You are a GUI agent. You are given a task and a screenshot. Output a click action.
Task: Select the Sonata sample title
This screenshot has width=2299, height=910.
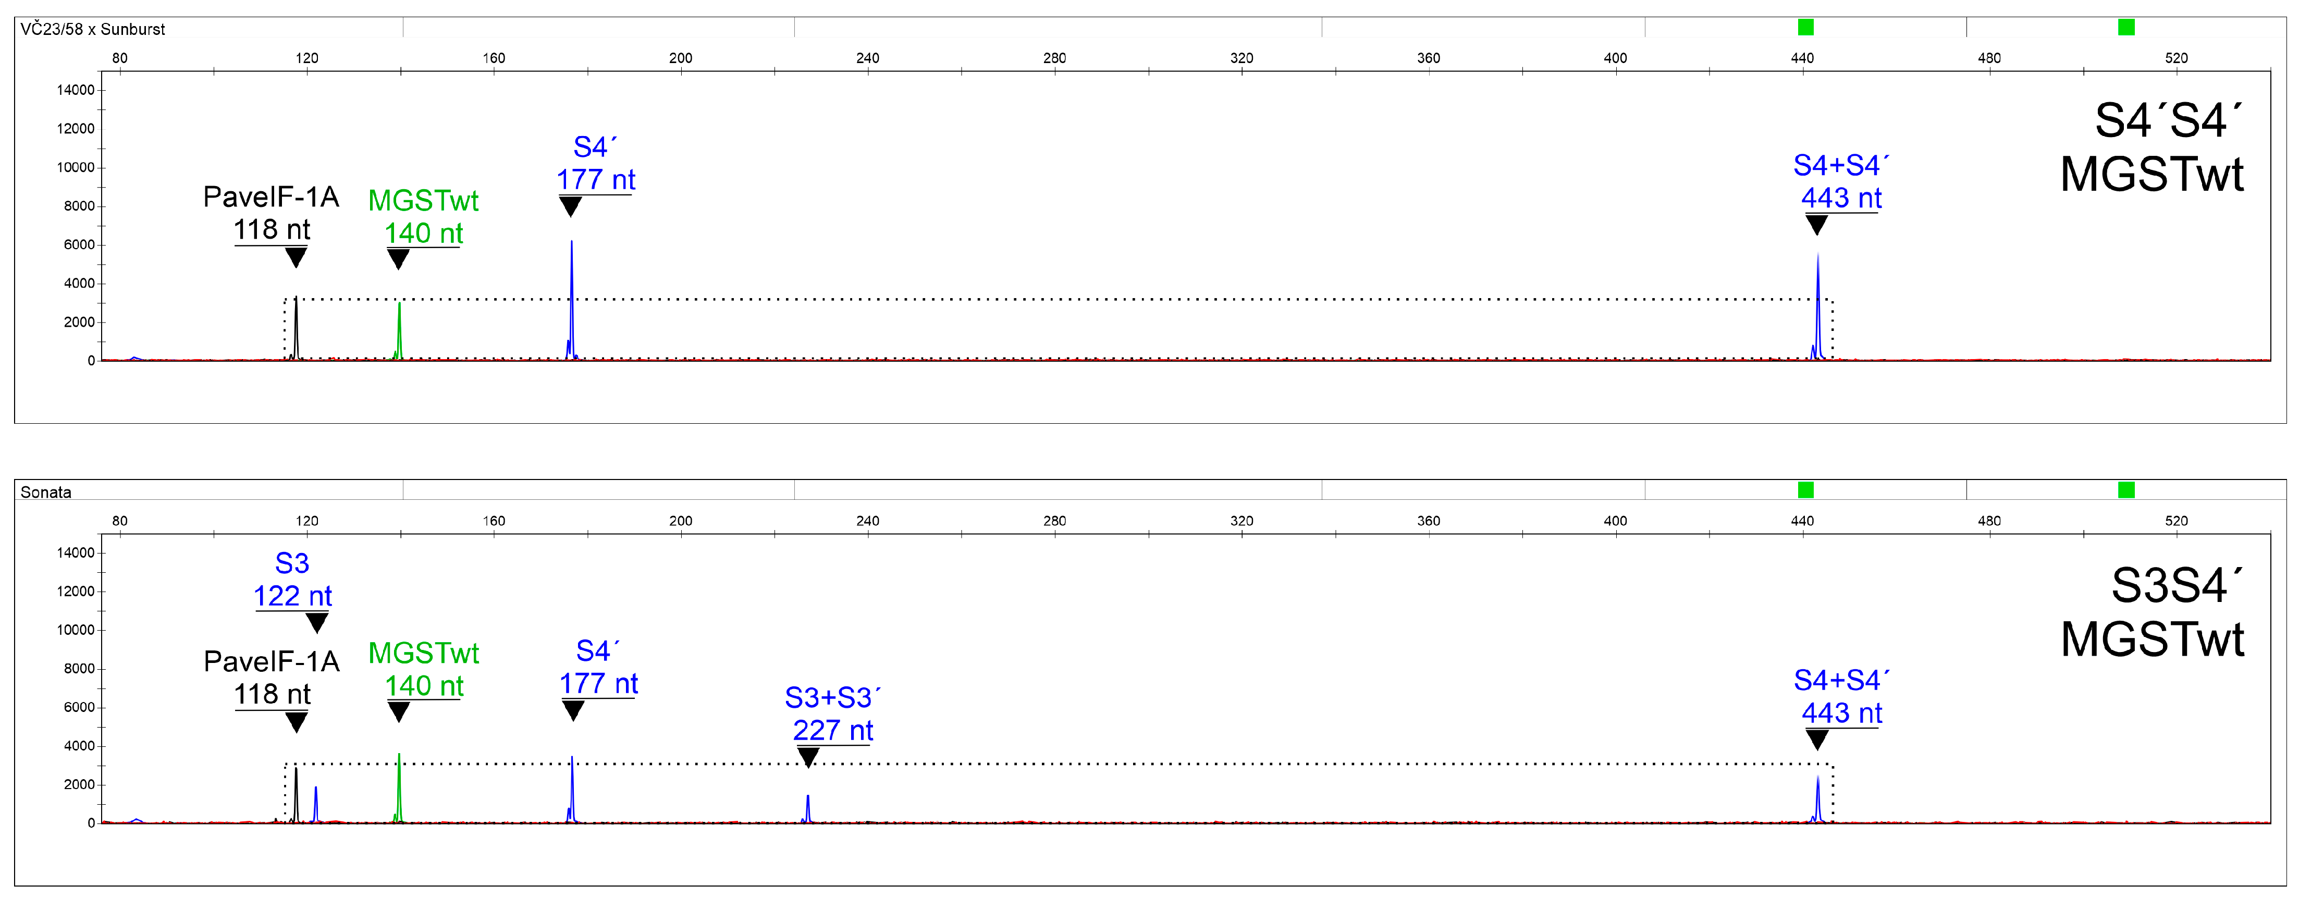pyautogui.click(x=45, y=493)
